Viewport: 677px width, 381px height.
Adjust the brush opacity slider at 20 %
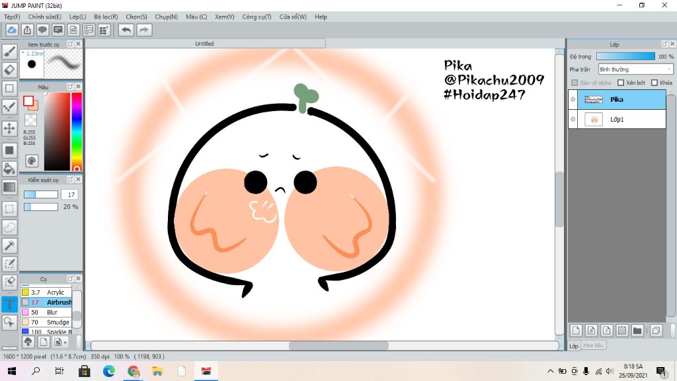click(x=40, y=207)
